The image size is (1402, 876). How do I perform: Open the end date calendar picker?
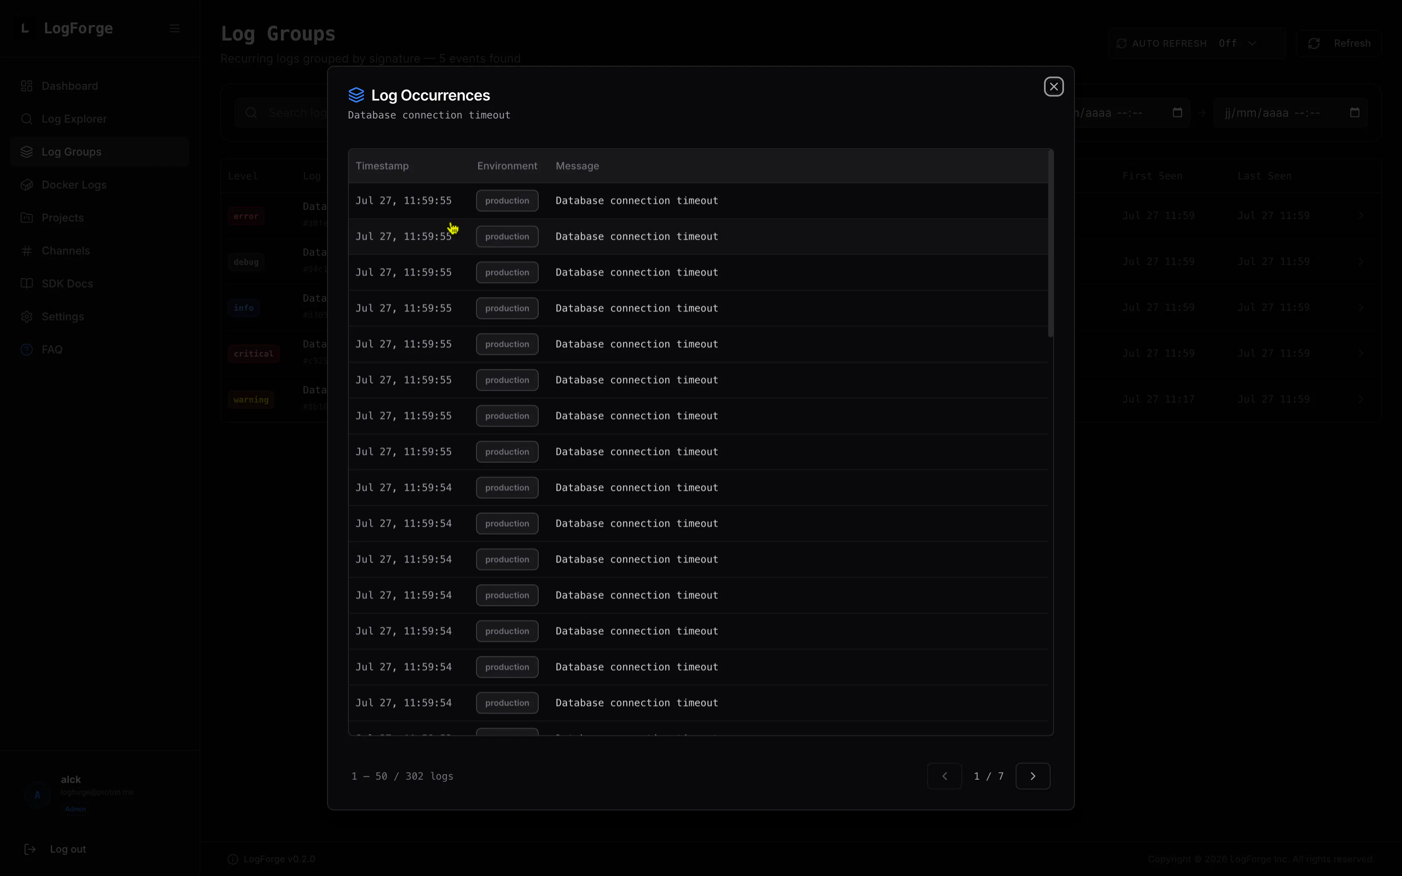tap(1354, 112)
